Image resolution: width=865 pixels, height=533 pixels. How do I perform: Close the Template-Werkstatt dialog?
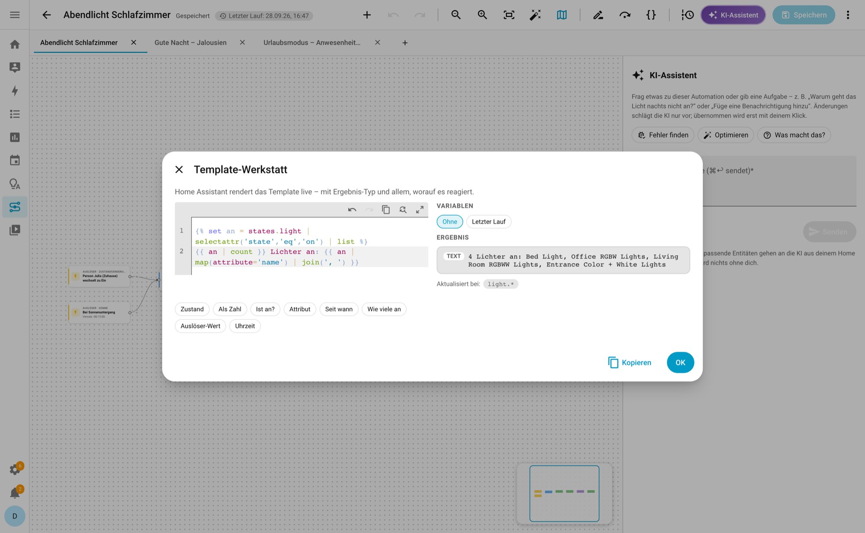point(179,169)
